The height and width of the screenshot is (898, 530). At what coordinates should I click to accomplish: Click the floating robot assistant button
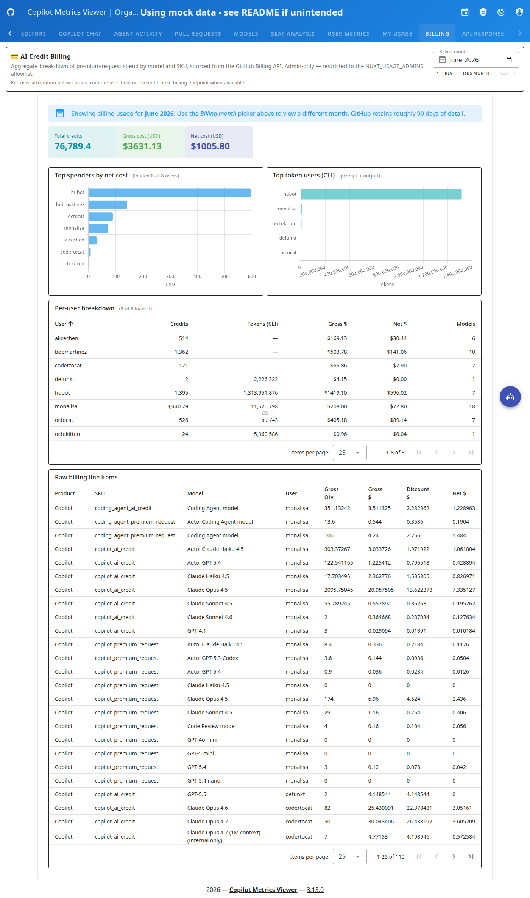(510, 397)
